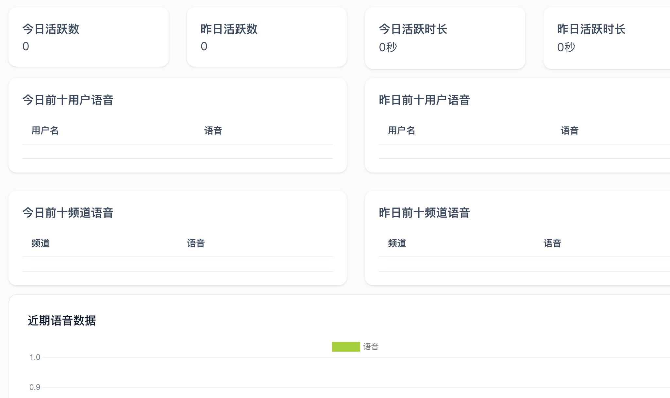Click the 昨日活跃数 card

pyautogui.click(x=266, y=37)
